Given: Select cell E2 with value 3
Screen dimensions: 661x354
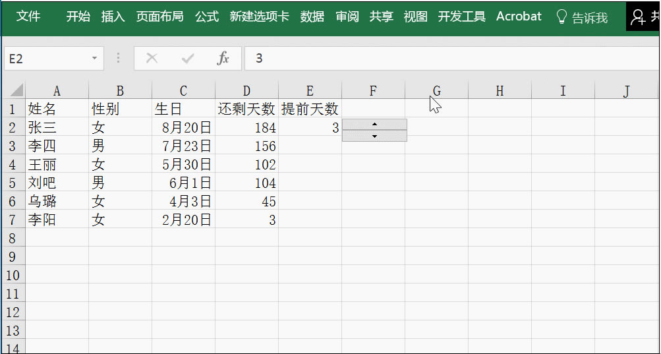Looking at the screenshot, I should (310, 127).
